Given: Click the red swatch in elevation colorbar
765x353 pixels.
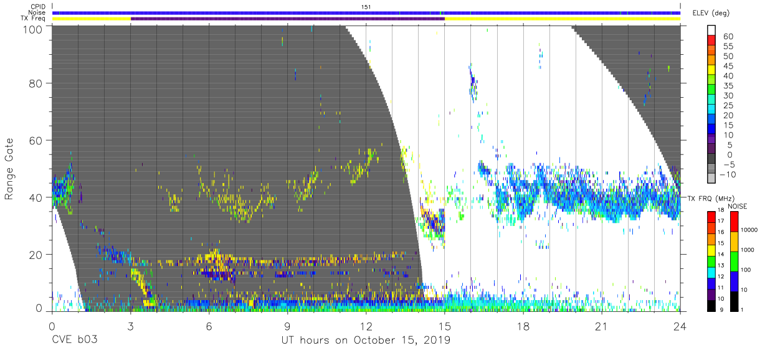Looking at the screenshot, I should tap(711, 40).
